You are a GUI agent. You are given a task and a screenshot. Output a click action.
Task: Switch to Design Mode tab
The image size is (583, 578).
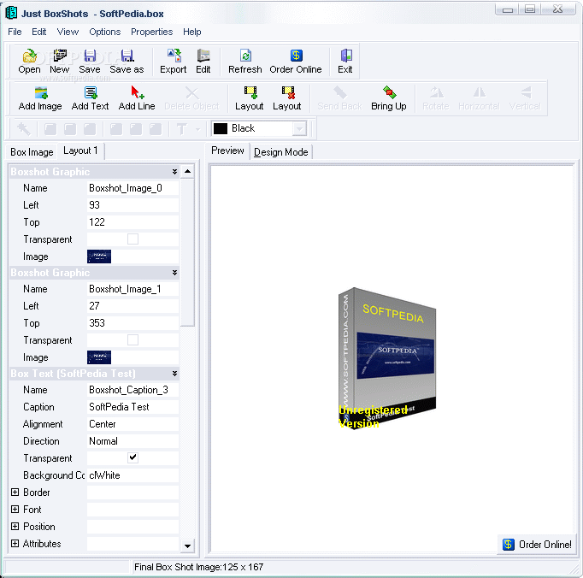tap(281, 152)
